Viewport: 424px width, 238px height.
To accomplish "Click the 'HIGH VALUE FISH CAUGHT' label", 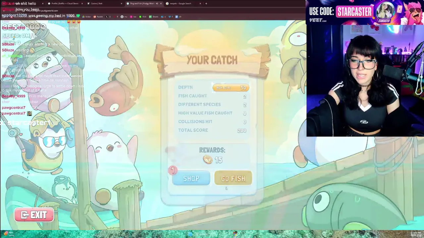I will [x=205, y=113].
